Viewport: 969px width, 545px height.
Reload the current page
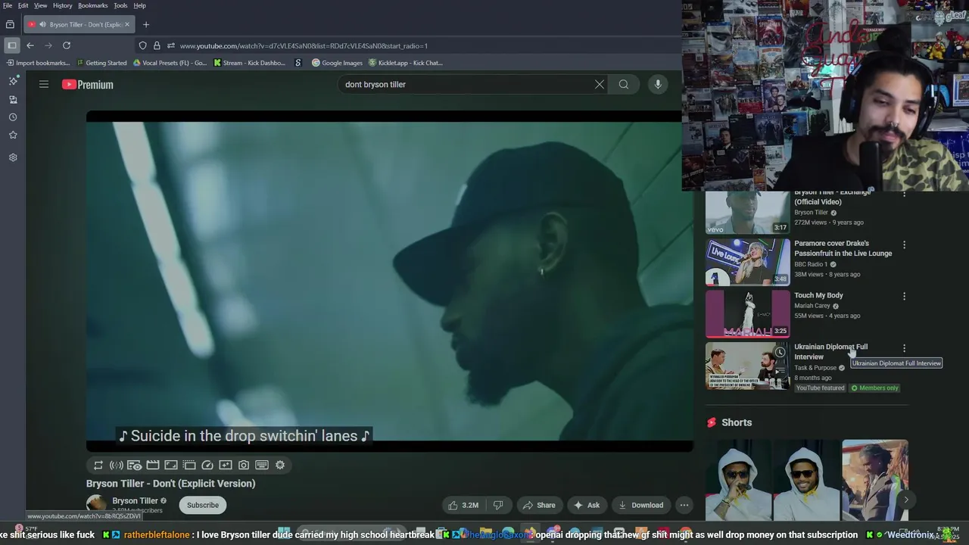[x=67, y=45]
